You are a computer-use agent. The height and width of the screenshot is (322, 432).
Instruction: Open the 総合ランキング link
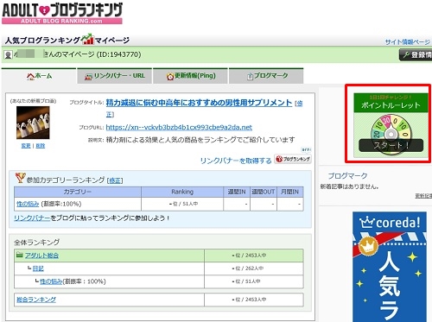(36, 300)
